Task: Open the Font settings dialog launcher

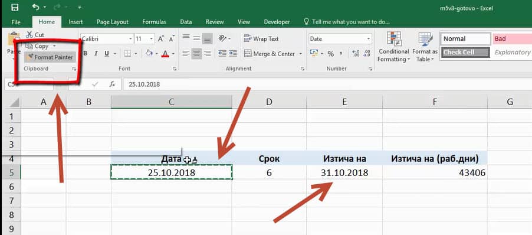Action: click(x=175, y=69)
